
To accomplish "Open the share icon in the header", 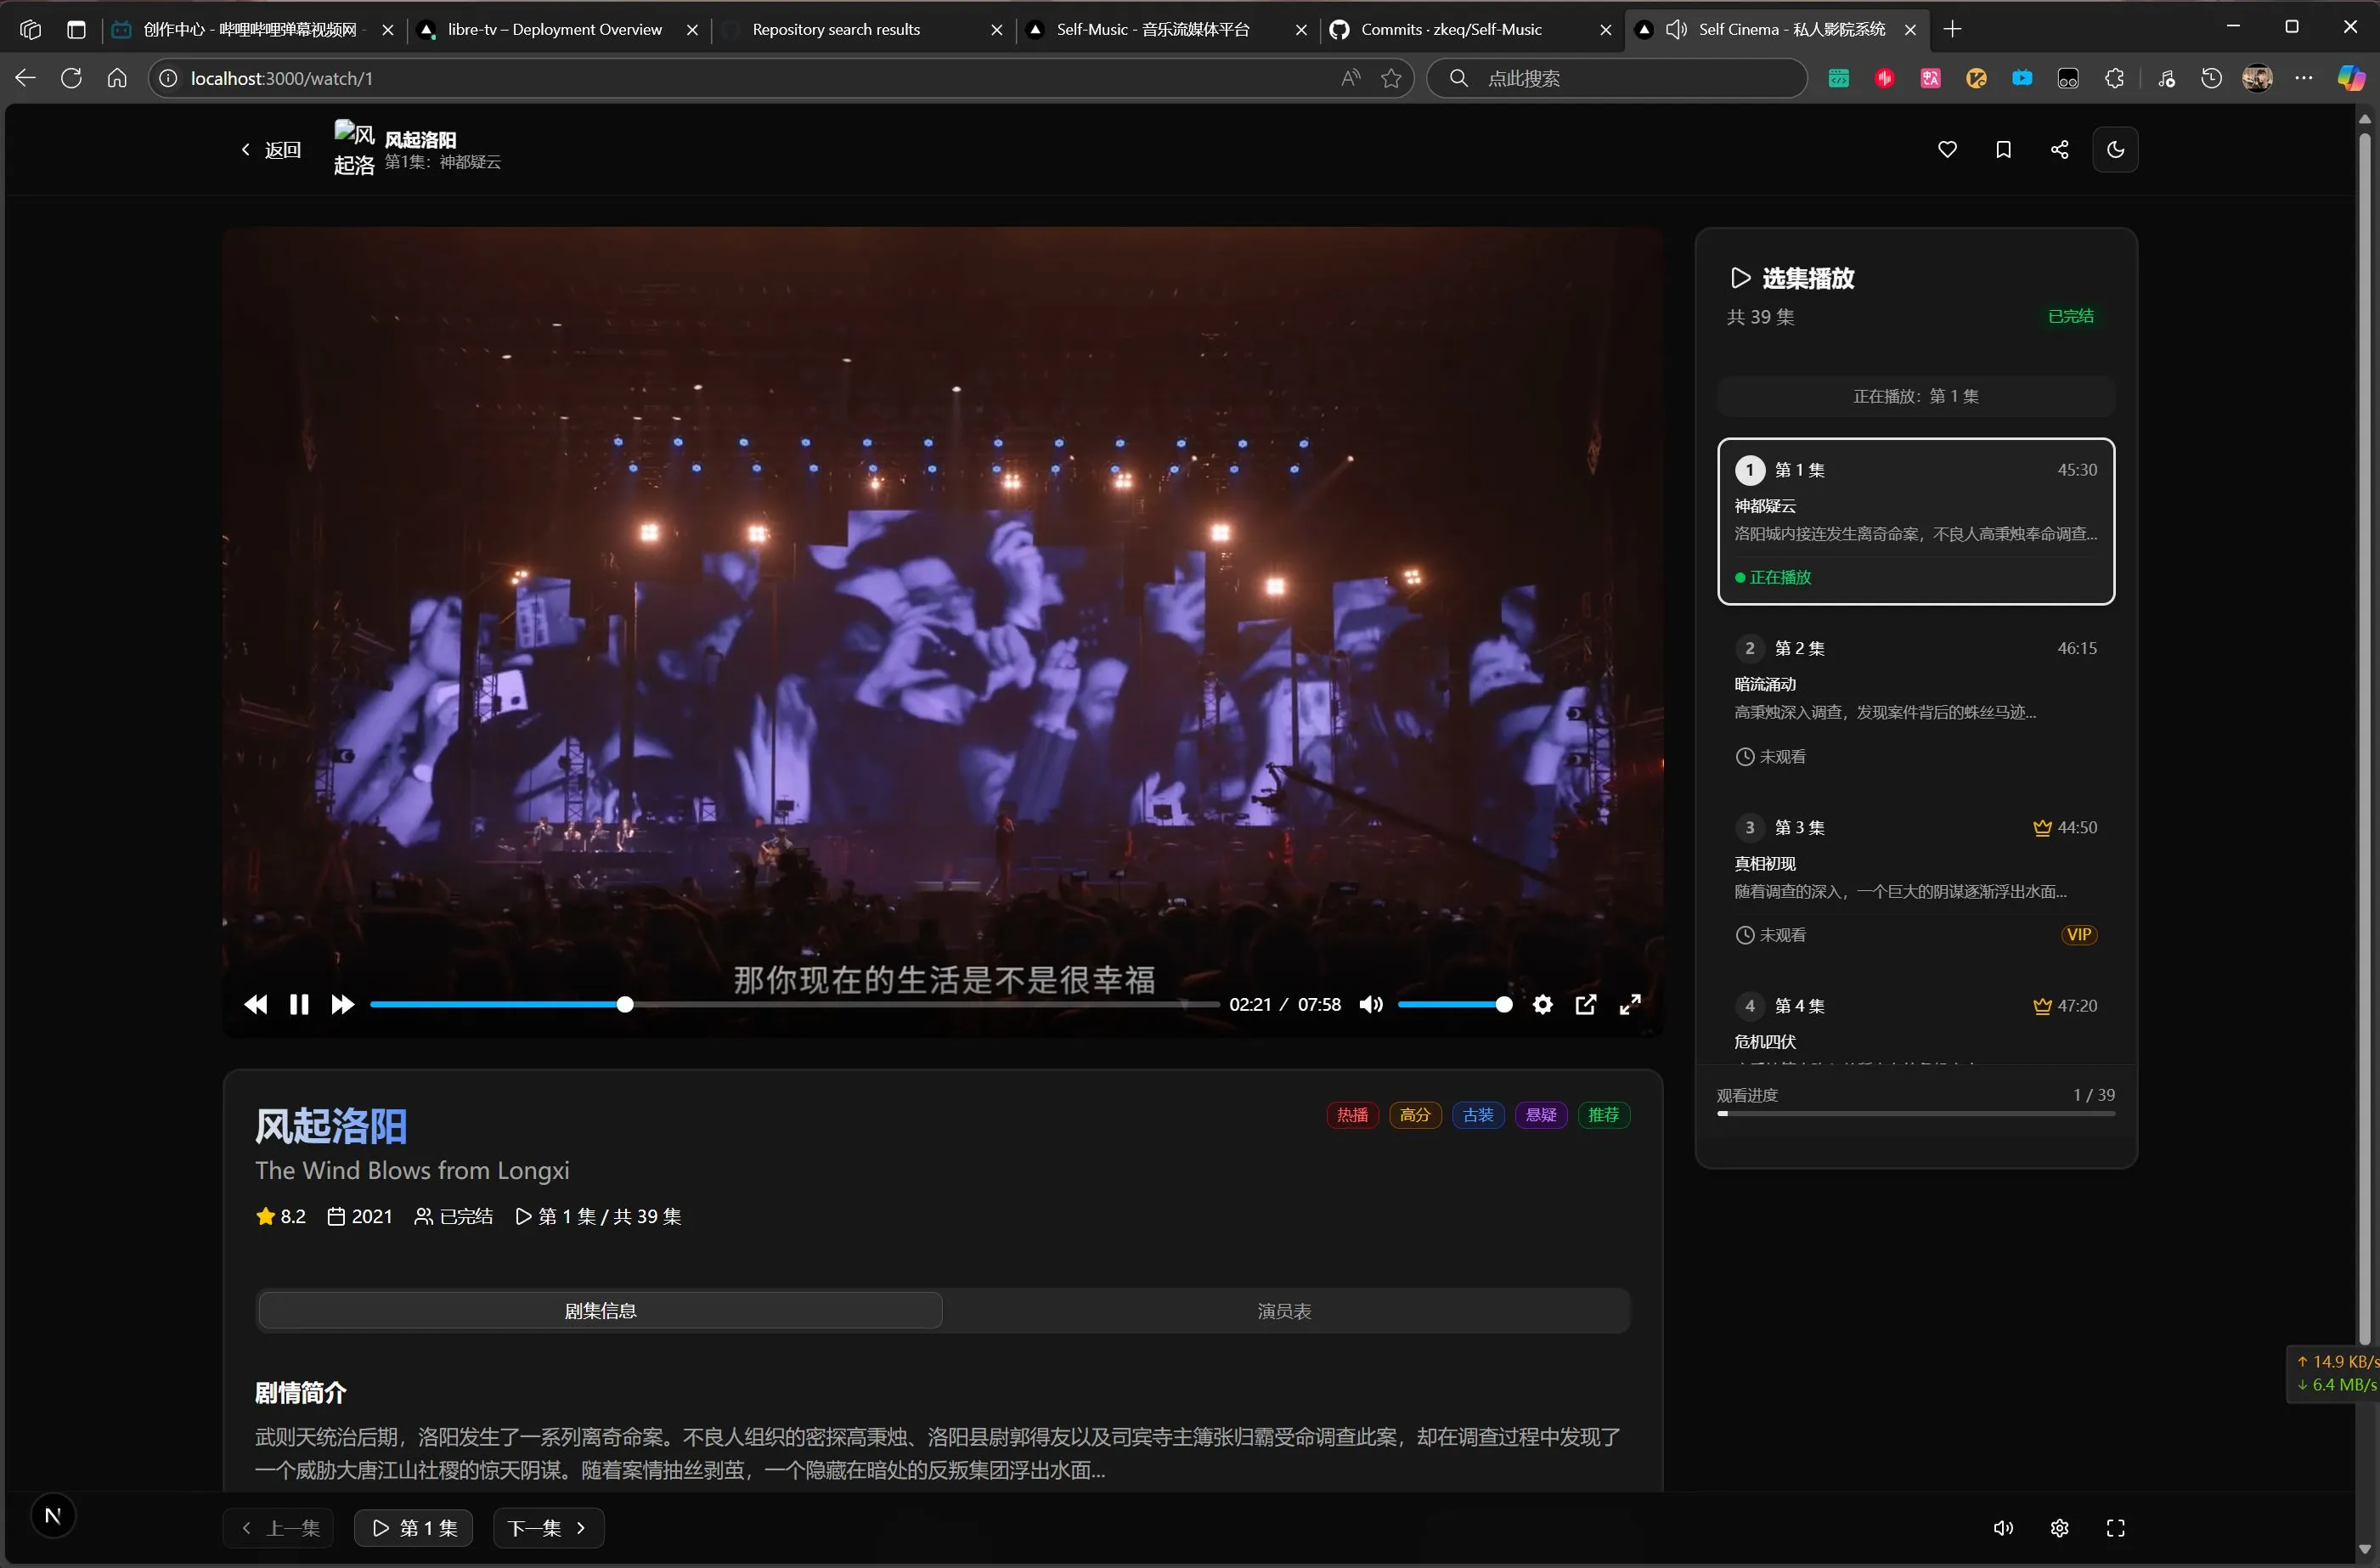I will point(2059,150).
